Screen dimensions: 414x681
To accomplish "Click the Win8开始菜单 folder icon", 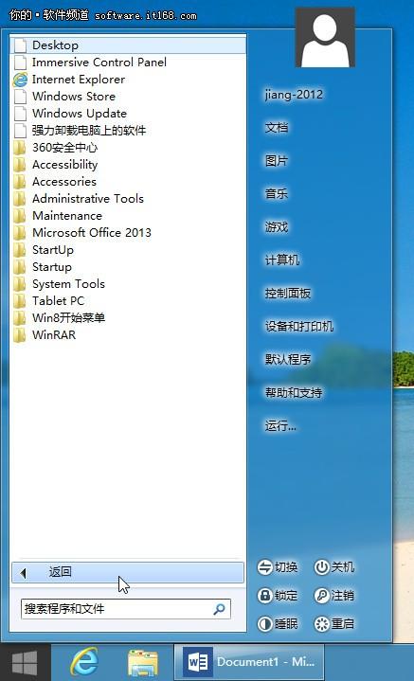I will click(x=20, y=318).
